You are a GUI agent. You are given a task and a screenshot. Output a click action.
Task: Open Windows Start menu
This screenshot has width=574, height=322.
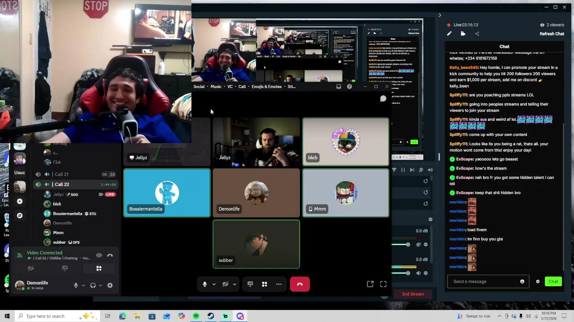click(7, 316)
